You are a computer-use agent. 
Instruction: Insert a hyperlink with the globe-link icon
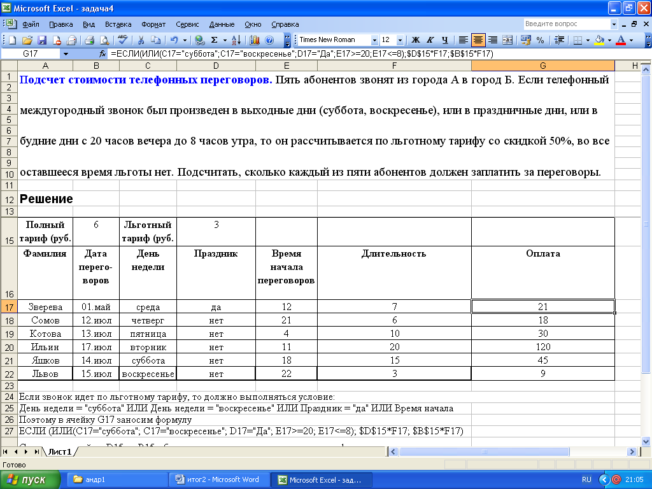coord(199,40)
